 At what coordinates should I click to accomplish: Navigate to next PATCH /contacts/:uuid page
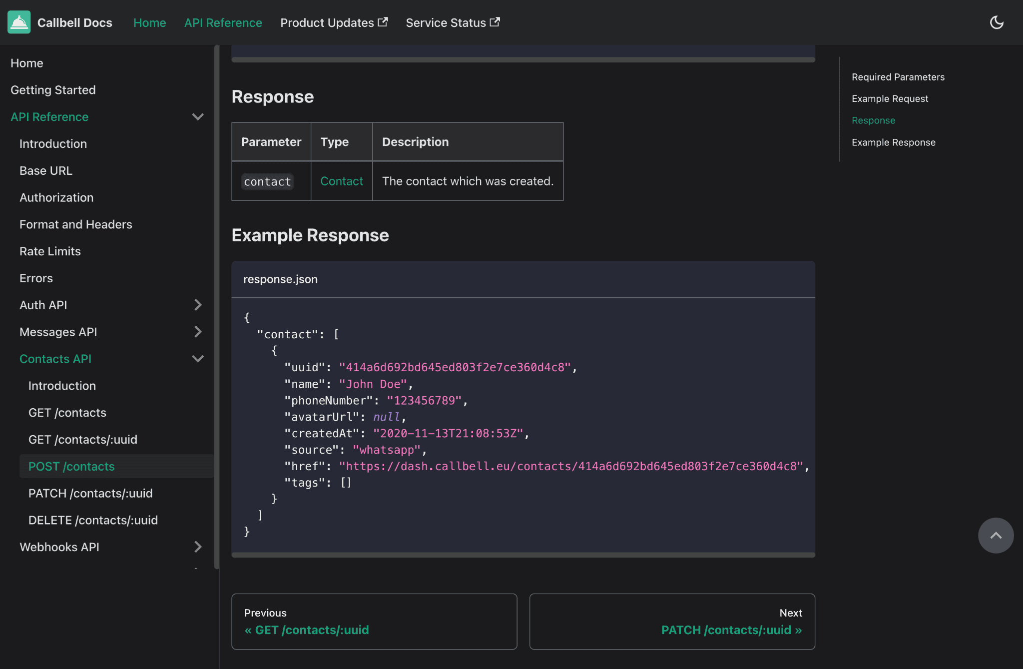tap(732, 630)
